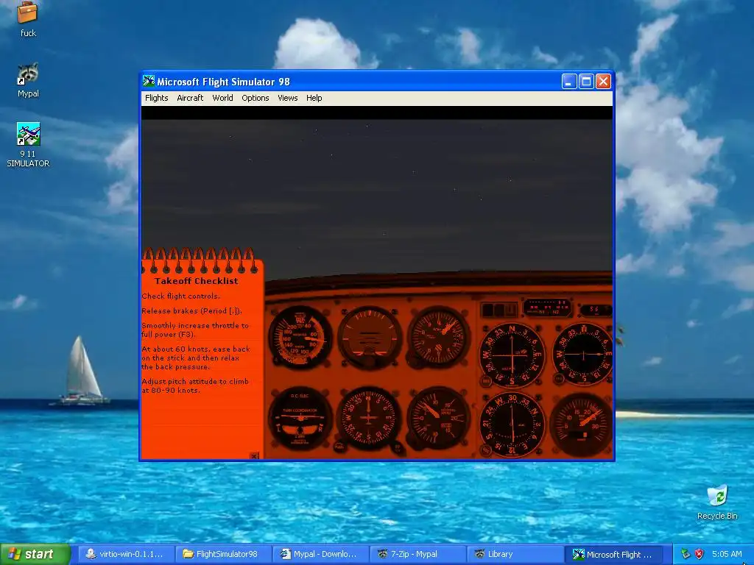The width and height of the screenshot is (754, 565).
Task: Select the Recycle Bin desktop icon
Action: coord(717,502)
